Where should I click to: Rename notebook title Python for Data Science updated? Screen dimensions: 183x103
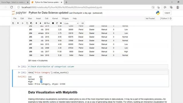(x=48, y=13)
